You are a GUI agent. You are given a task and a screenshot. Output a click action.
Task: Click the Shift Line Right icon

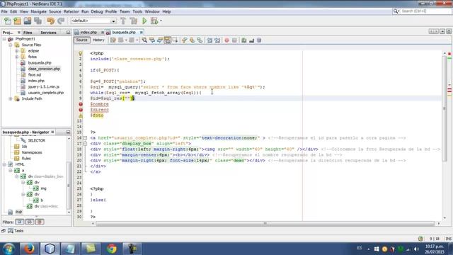217,40
